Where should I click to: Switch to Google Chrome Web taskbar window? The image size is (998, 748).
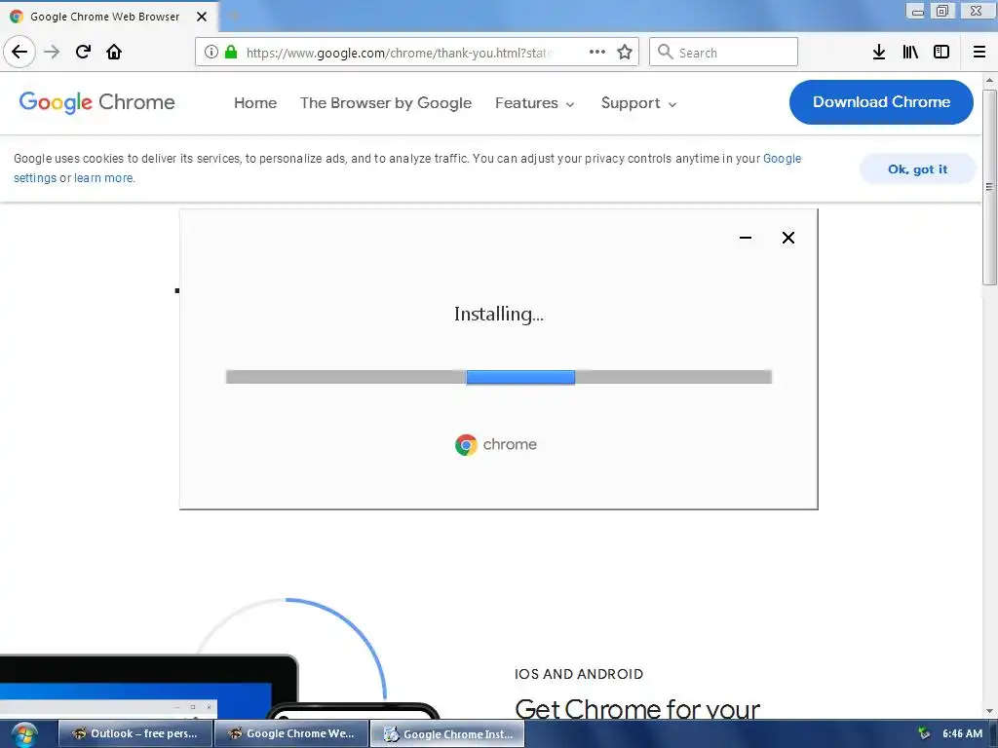pos(291,734)
